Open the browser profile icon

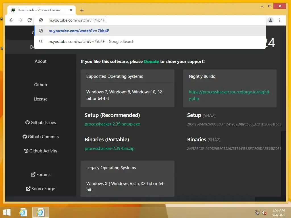271,20
